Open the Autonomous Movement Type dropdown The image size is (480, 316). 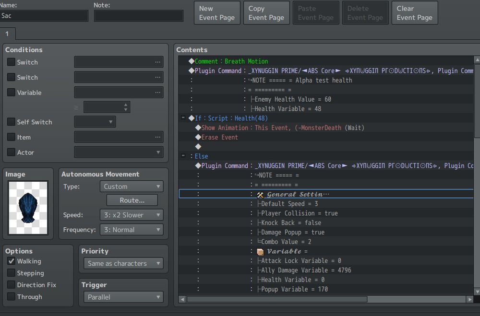coord(132,187)
